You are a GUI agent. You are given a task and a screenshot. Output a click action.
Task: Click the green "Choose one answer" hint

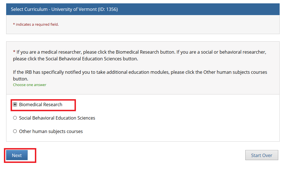tap(30, 85)
